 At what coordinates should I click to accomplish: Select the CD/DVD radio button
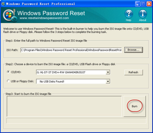8,72
